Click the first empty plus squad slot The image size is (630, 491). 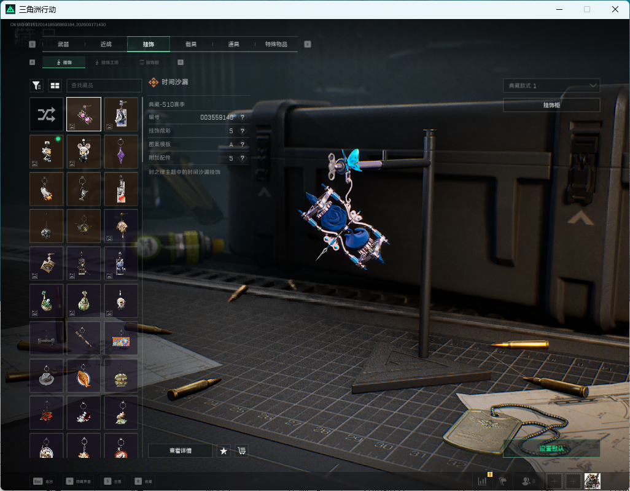click(x=554, y=481)
